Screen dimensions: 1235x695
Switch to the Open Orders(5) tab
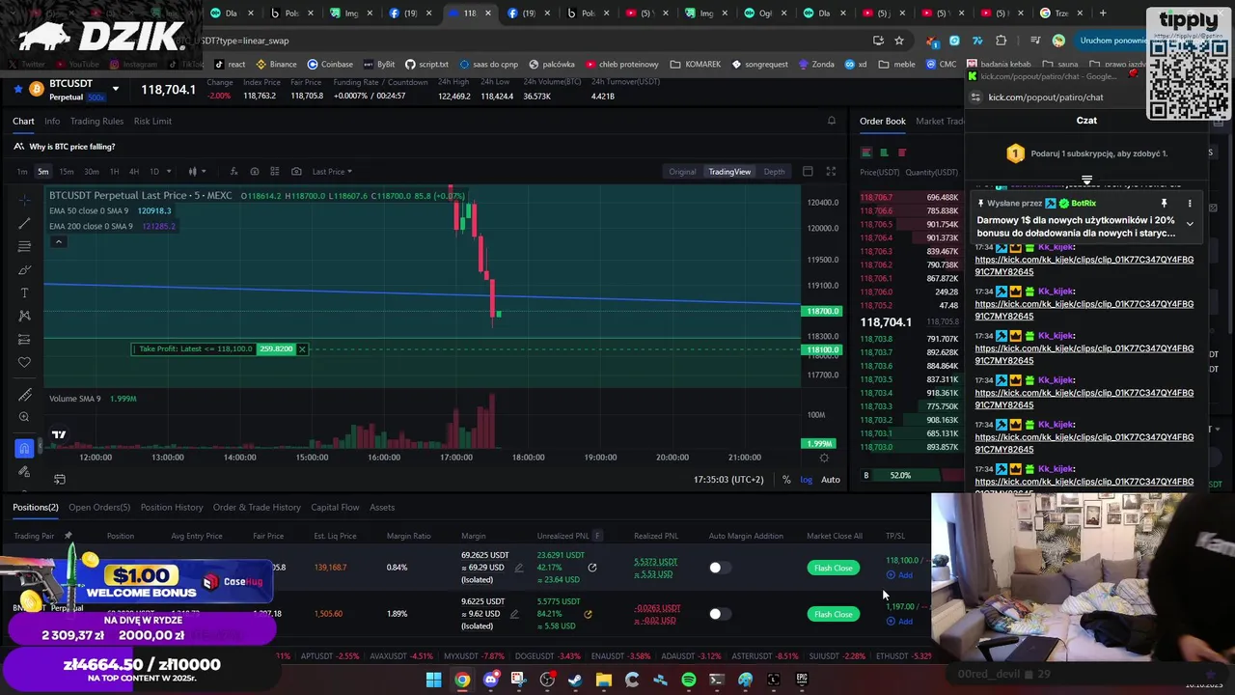(99, 507)
